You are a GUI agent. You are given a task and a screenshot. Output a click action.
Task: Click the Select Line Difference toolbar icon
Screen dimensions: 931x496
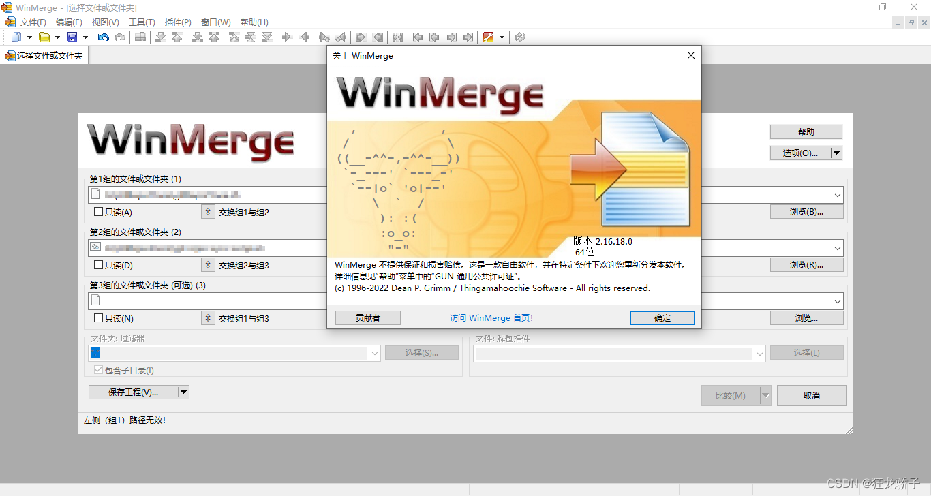click(140, 37)
